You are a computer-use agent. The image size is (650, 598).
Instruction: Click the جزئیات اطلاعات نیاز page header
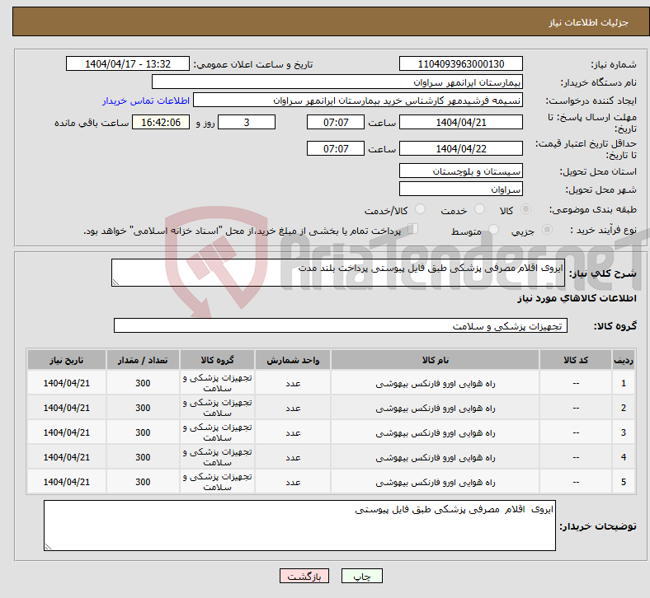click(x=589, y=22)
